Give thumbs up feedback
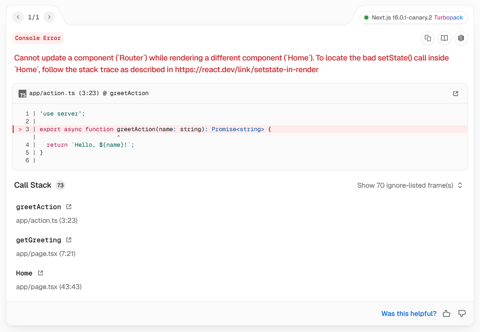480x332 pixels. click(x=446, y=313)
